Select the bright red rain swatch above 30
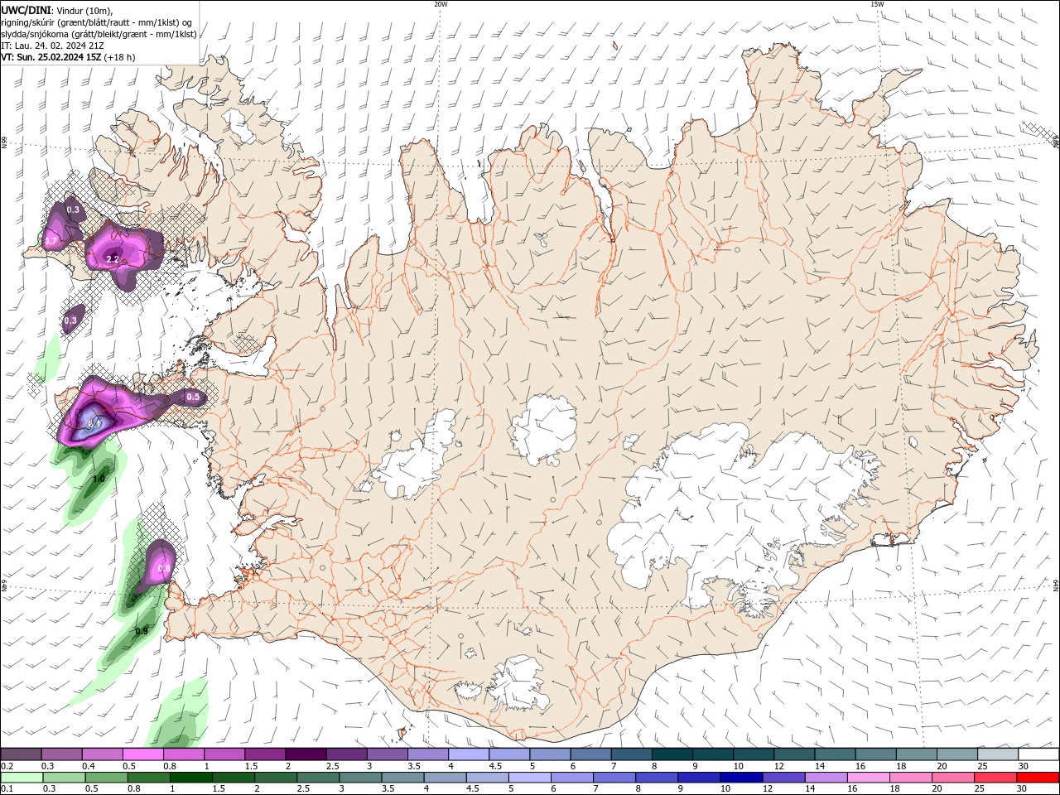This screenshot has width=1060, height=795. [1038, 778]
